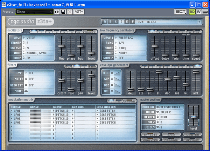Image resolution: width=210 pixels, height=151 pixels.
Task: Open the LFO WAVE 1 selector arrow
Action: (116, 38)
